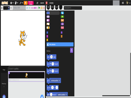
Task: Click the green flag to run
Action: [39, 8]
